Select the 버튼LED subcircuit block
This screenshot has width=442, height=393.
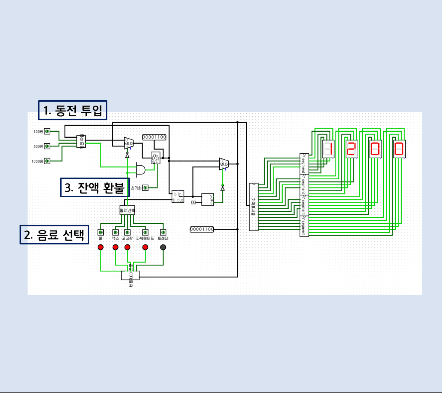pos(130,275)
